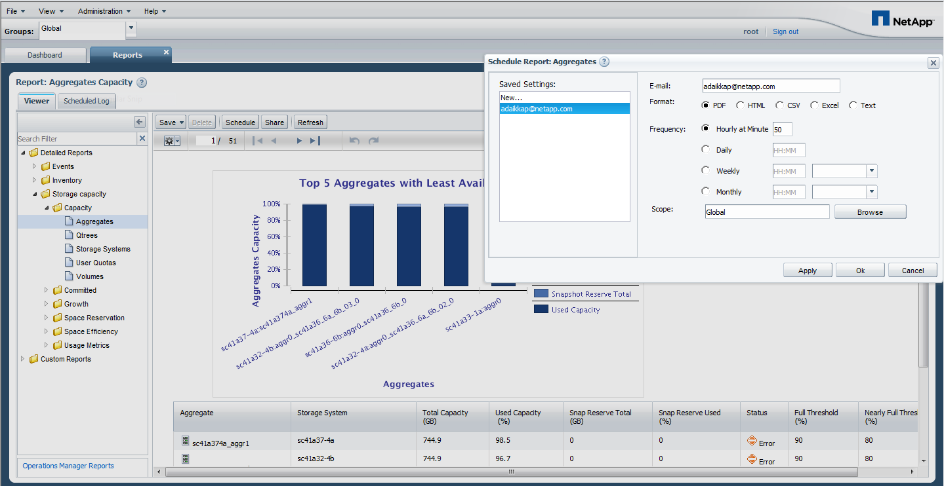The image size is (944, 486).
Task: Expand the Weekly day dropdown
Action: click(871, 171)
